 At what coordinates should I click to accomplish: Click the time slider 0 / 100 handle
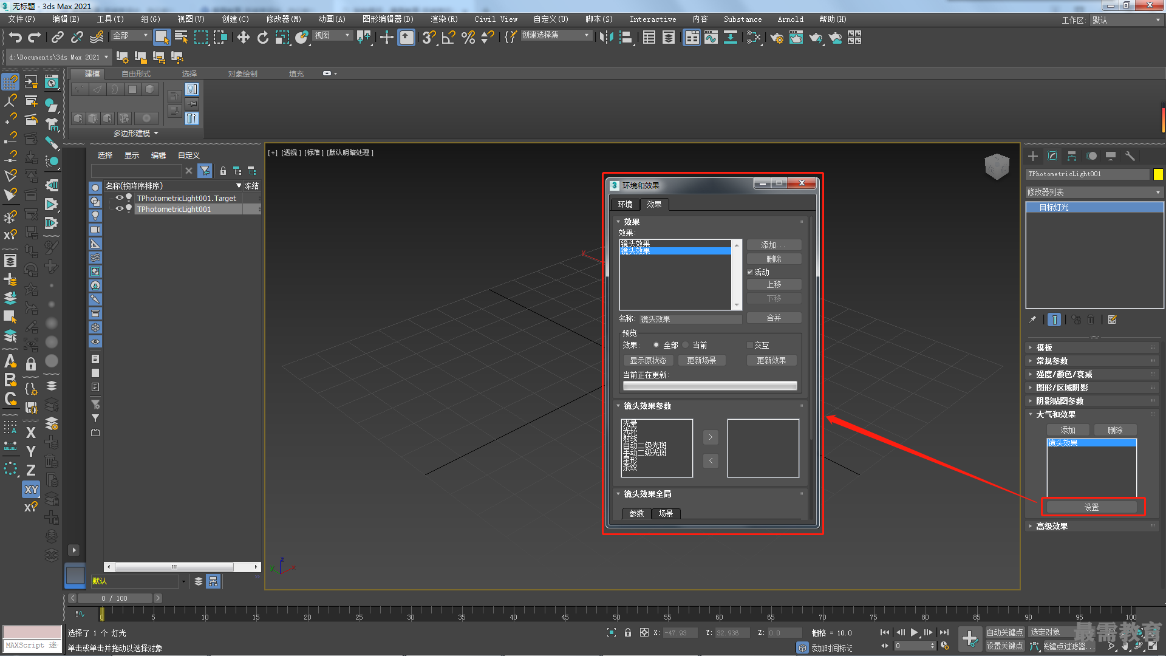[114, 598]
